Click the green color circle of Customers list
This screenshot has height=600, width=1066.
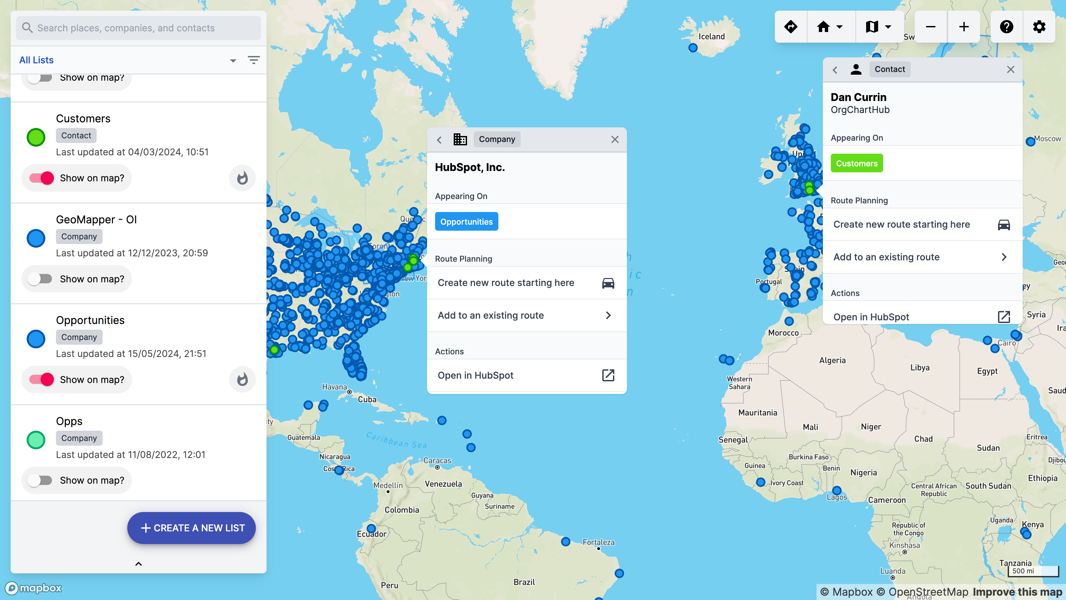(x=36, y=137)
